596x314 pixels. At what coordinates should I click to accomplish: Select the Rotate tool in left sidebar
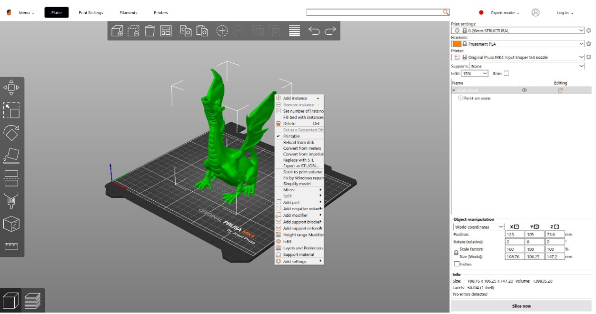11,133
